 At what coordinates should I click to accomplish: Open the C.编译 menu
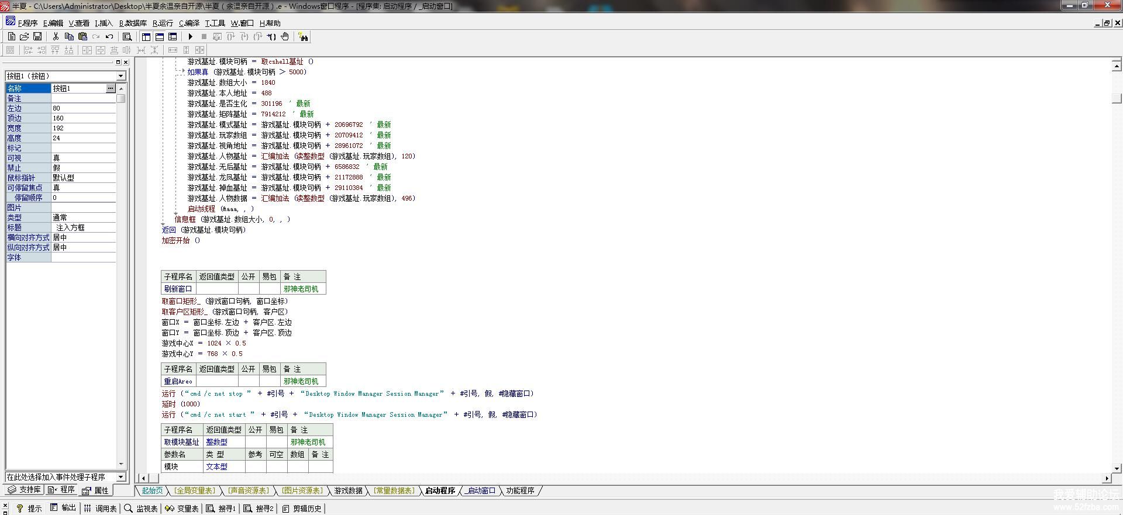pos(189,23)
